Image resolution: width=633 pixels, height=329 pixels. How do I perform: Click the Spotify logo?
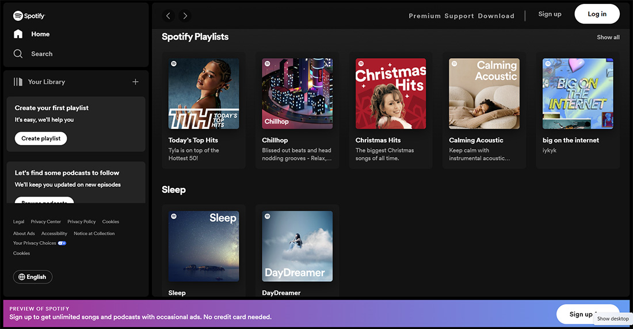click(29, 16)
